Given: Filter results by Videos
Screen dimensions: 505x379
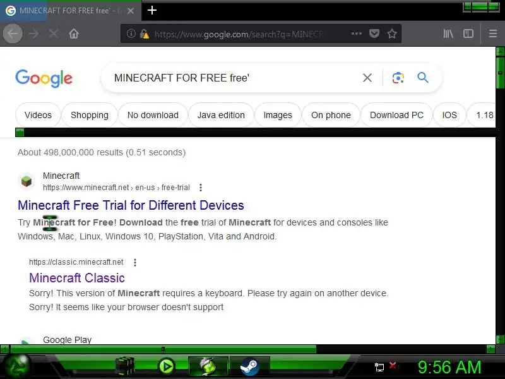Looking at the screenshot, I should (38, 115).
